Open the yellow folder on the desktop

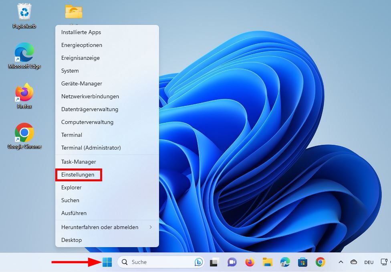[x=75, y=11]
